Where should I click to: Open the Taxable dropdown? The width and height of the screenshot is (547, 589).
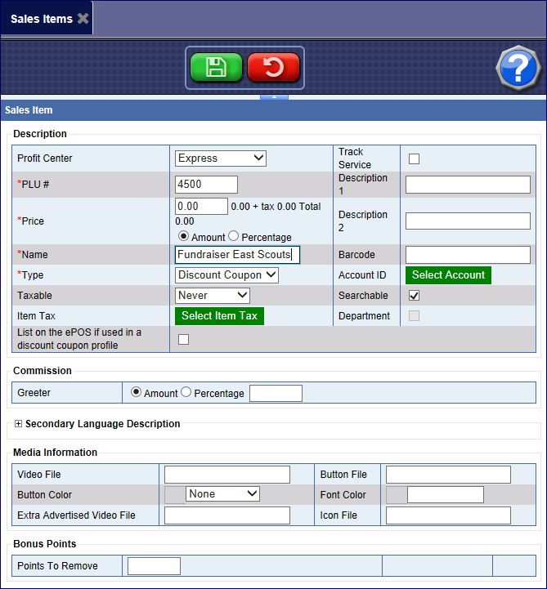213,295
